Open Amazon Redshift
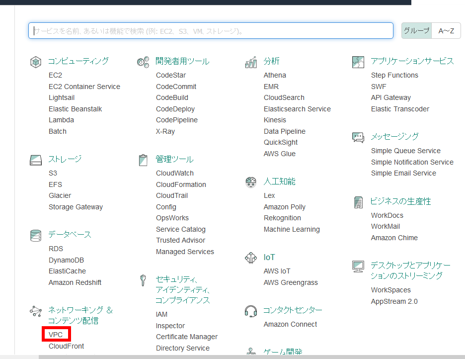The height and width of the screenshot is (359, 465). 75,282
